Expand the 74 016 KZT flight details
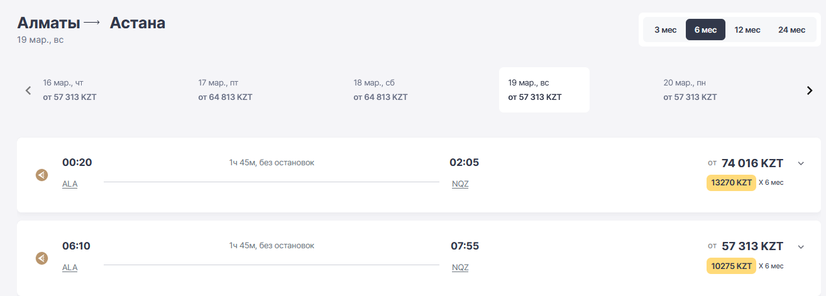Viewport: 826px width, 296px height. 801,163
